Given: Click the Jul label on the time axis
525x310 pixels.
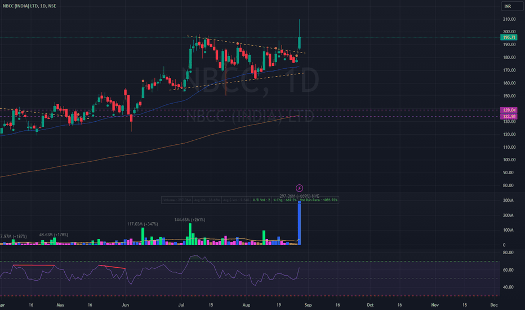Looking at the screenshot, I should pos(181,305).
